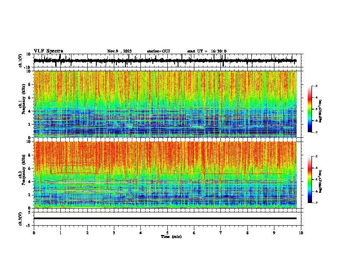The image size is (339, 261).
Task: Click tick label "5" on time axis
Action: [167, 233]
